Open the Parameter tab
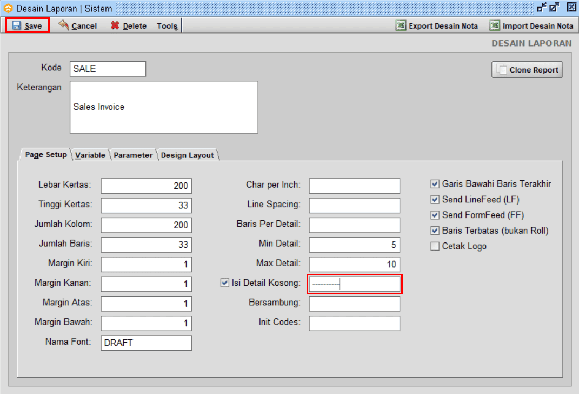Image resolution: width=579 pixels, height=394 pixels. [133, 155]
